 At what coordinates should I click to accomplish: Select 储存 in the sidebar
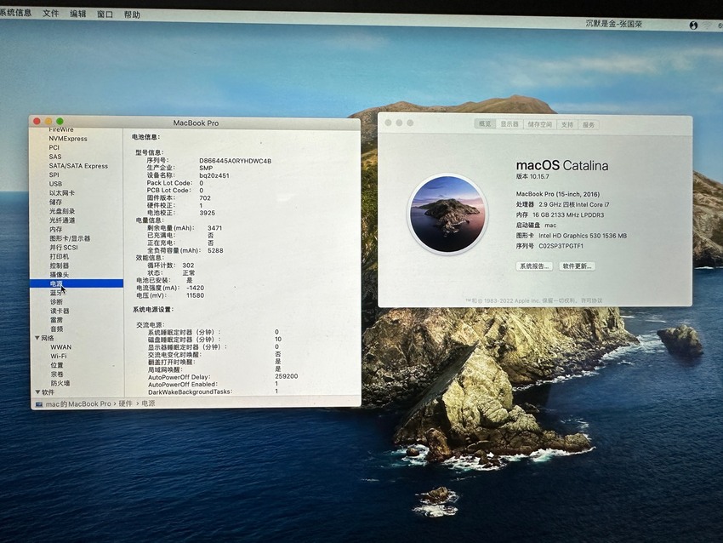tap(55, 202)
